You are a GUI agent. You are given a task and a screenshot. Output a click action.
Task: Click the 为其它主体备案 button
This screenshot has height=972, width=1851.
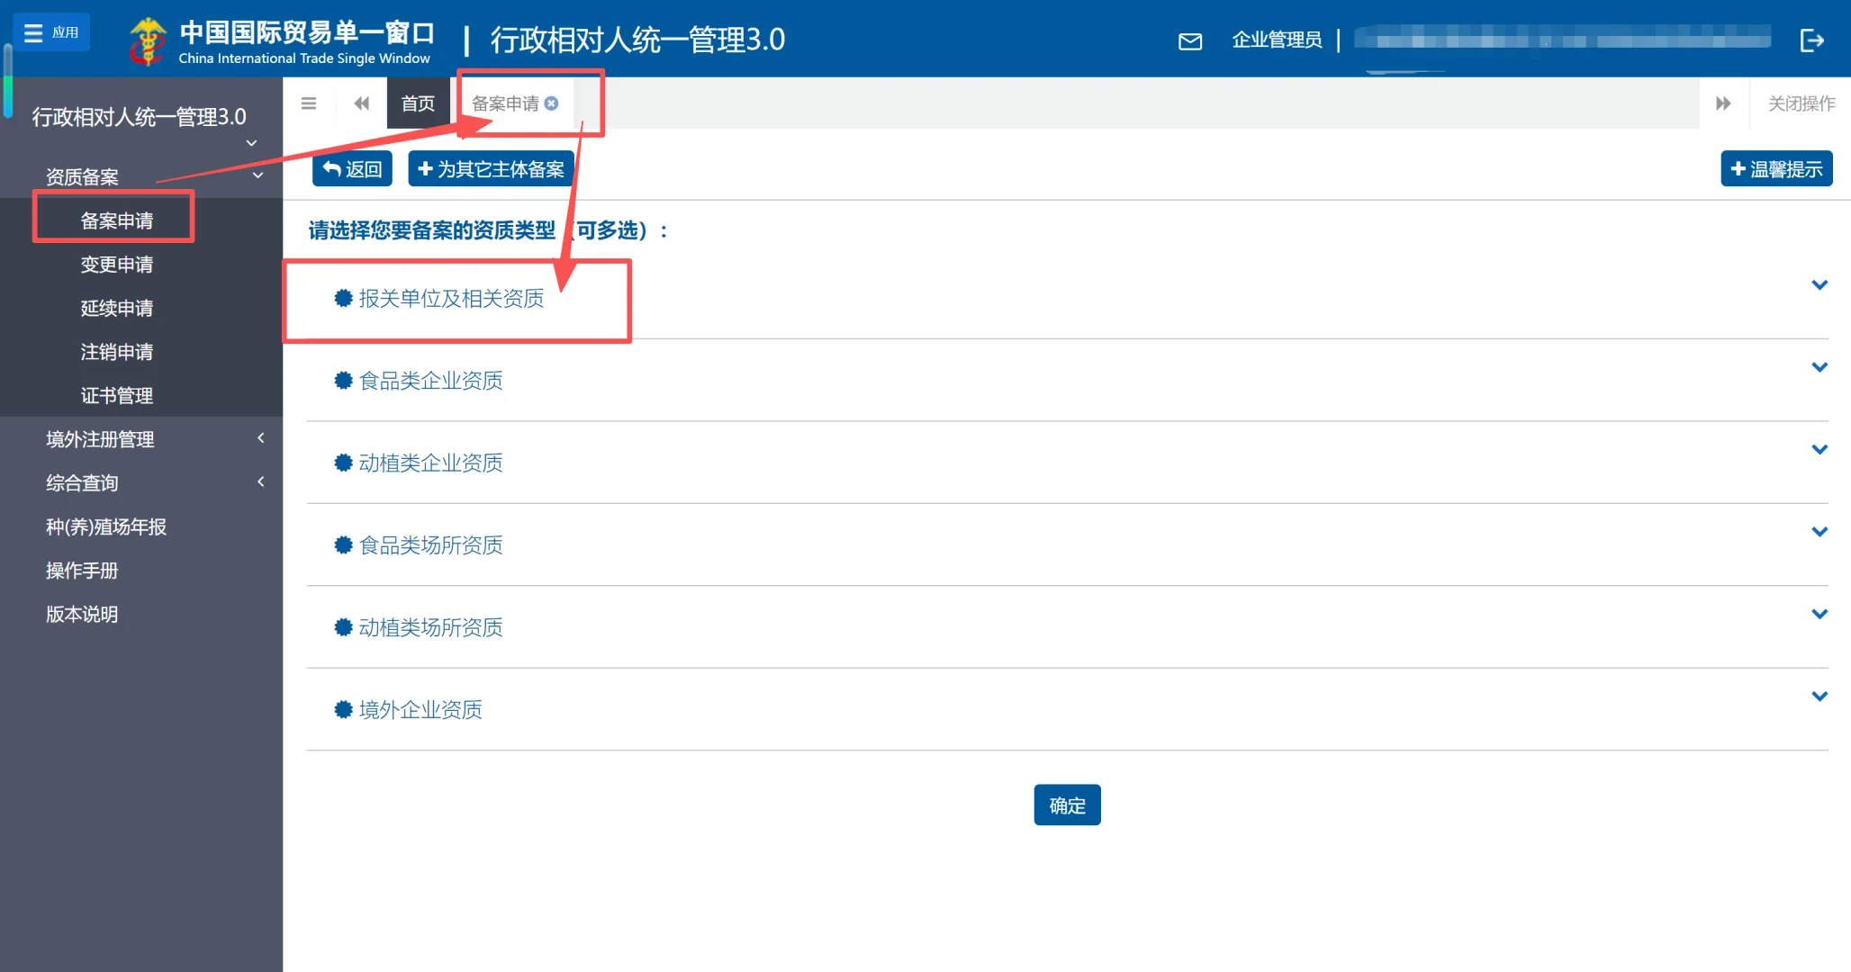coord(491,167)
